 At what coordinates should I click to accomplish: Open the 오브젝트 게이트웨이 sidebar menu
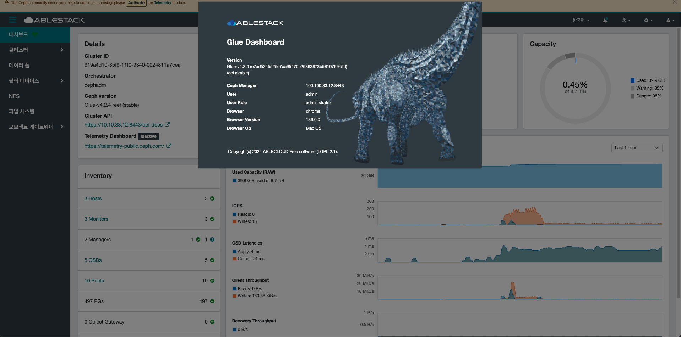(x=35, y=127)
